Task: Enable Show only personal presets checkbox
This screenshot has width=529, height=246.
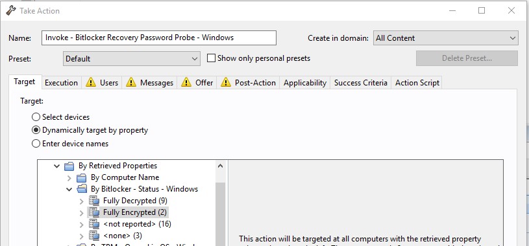Action: (211, 58)
